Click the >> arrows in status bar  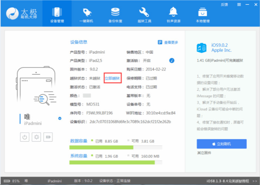(x=255, y=181)
